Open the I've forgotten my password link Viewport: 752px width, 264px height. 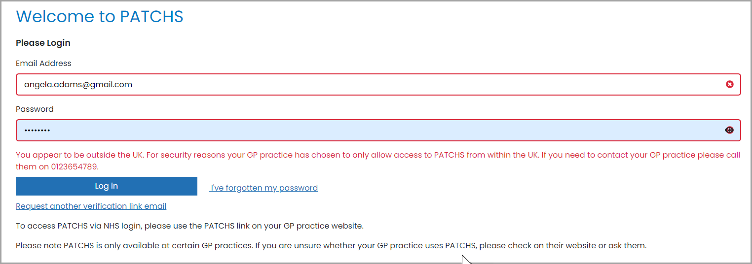pos(263,188)
